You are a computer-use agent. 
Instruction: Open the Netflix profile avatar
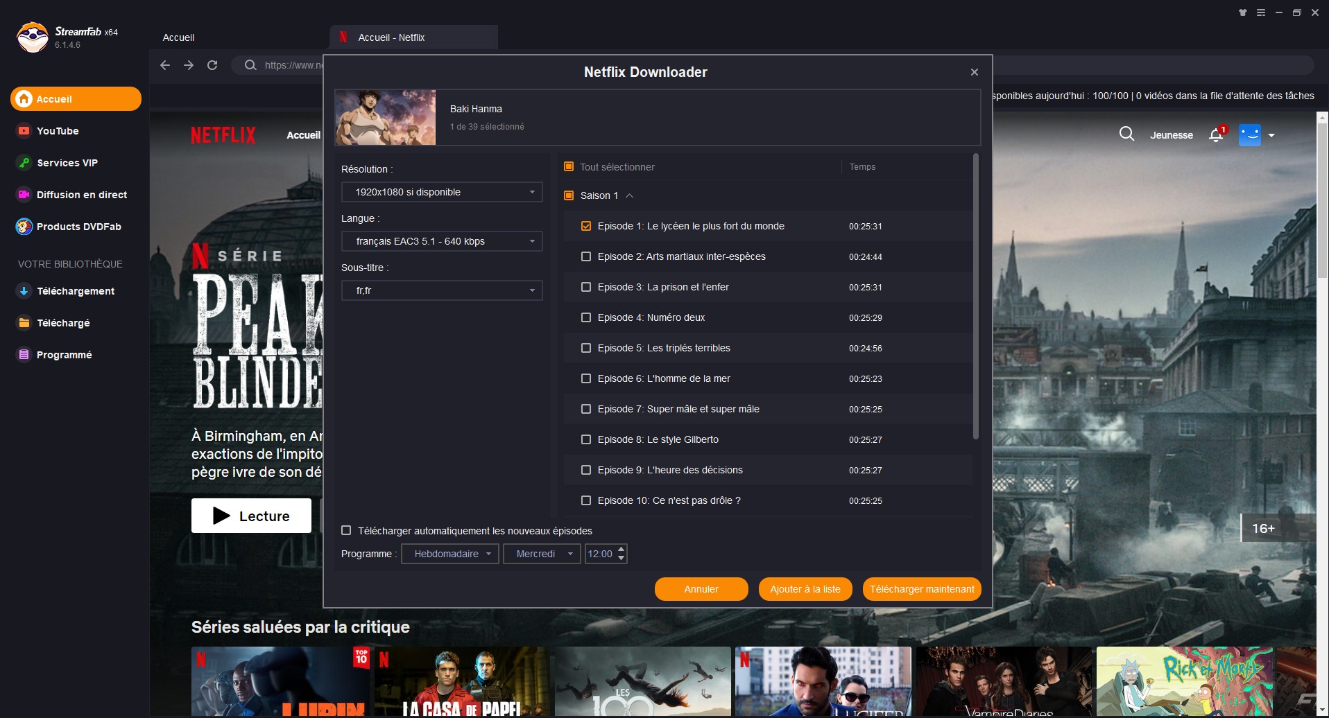coord(1250,135)
